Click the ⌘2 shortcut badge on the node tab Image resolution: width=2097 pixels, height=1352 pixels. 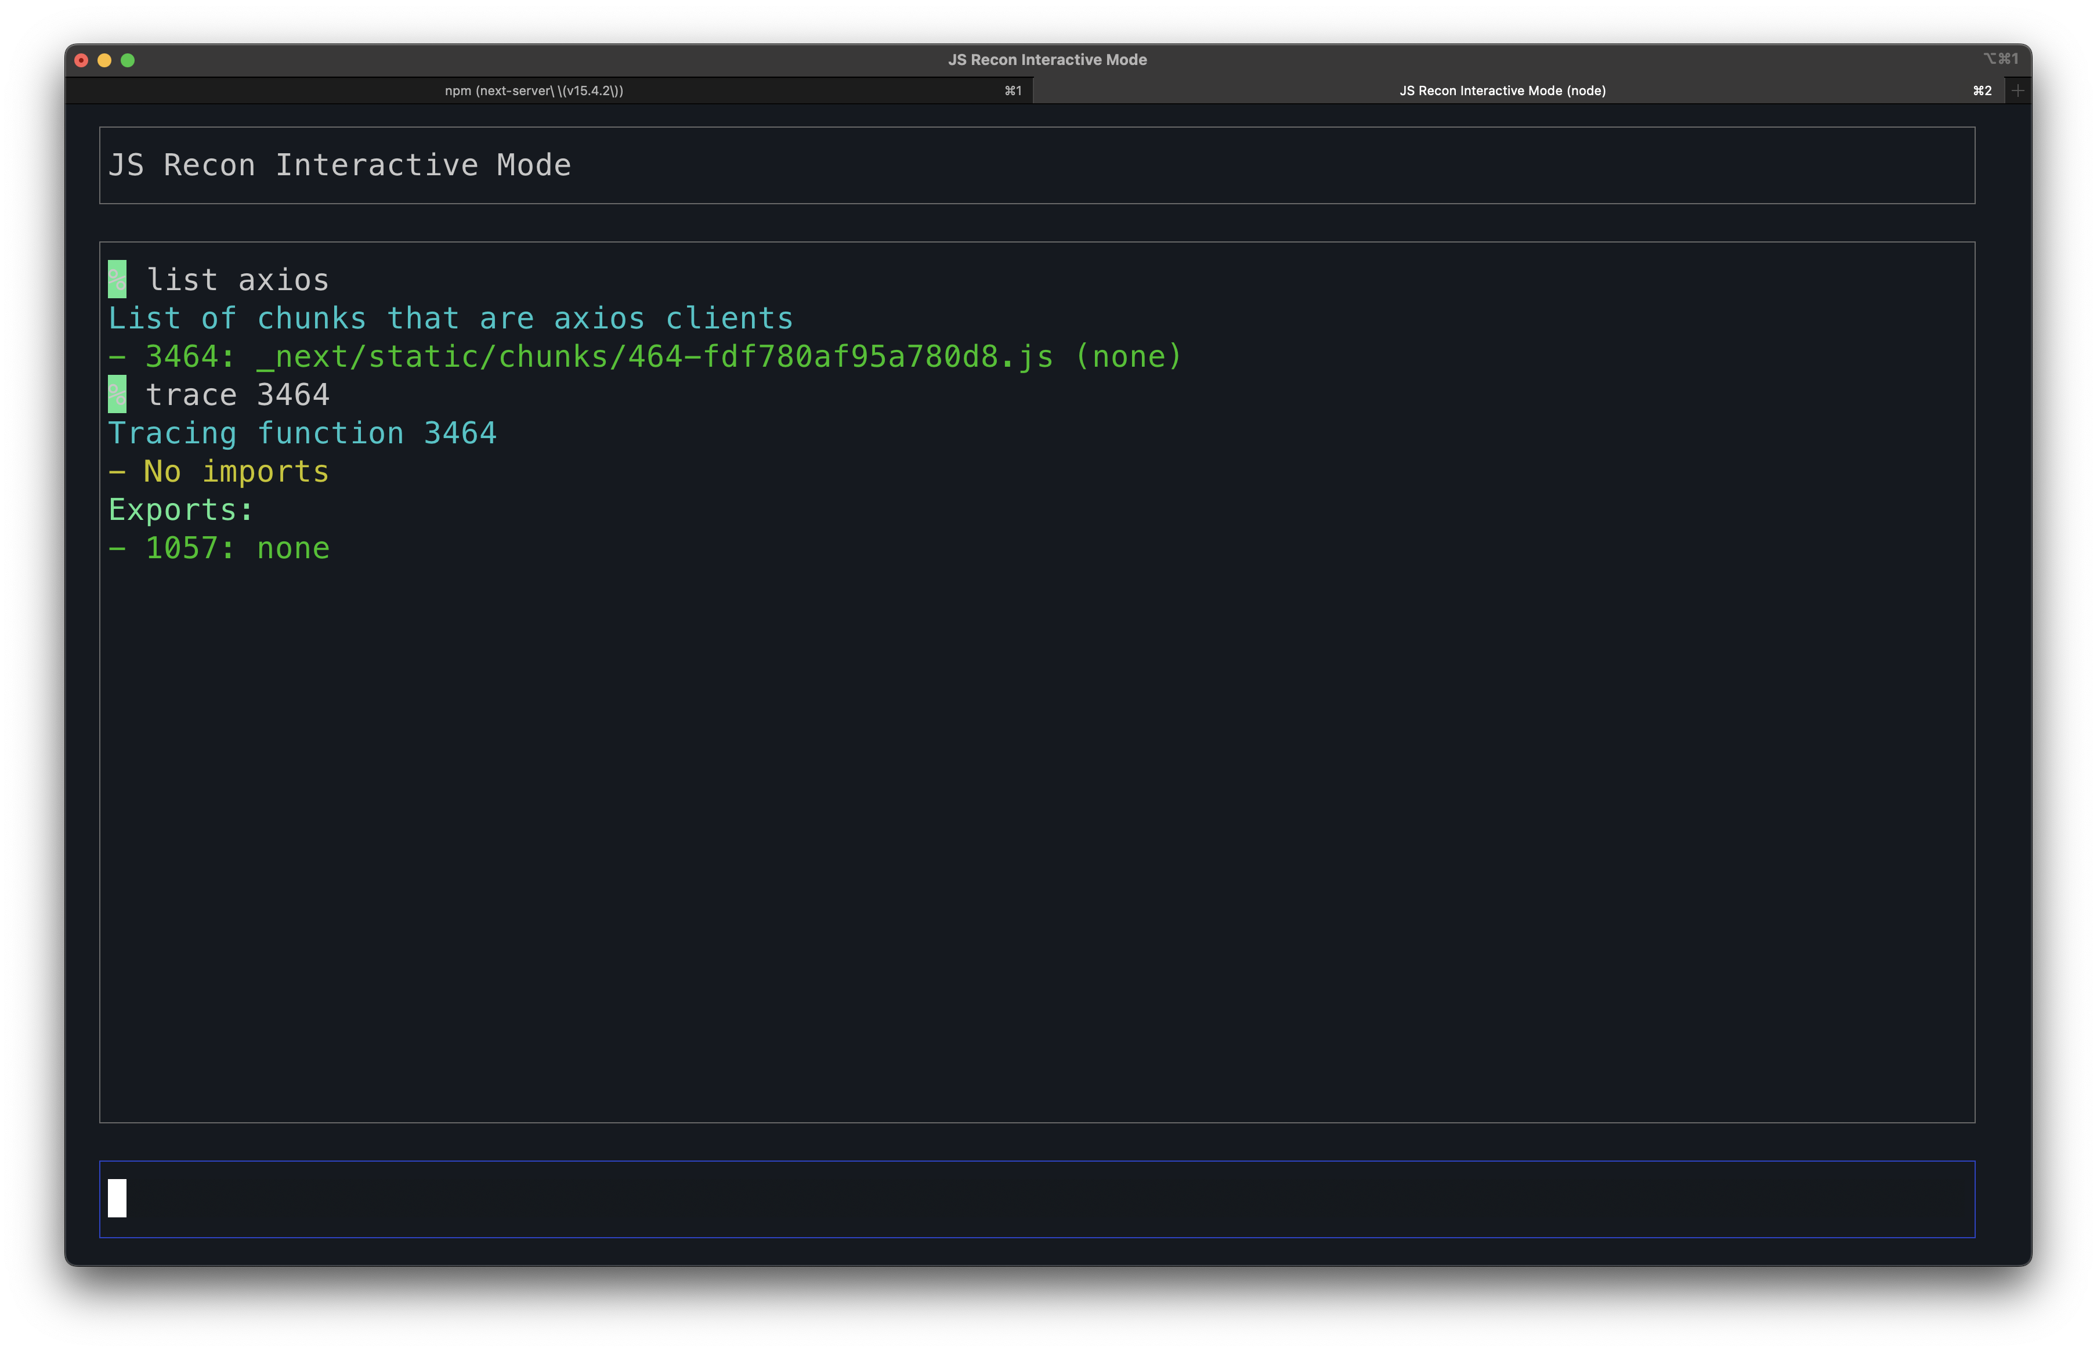1982,89
